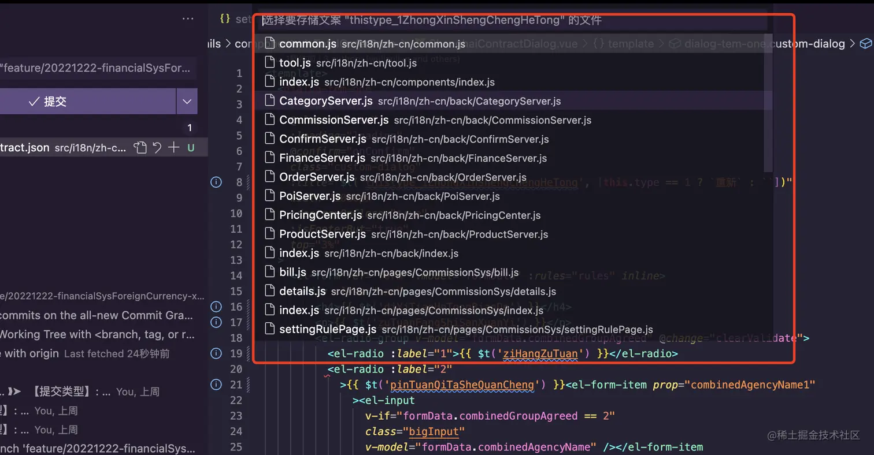The height and width of the screenshot is (455, 874).
Task: Stage changes with the plus icon on tract.json
Action: pos(173,148)
